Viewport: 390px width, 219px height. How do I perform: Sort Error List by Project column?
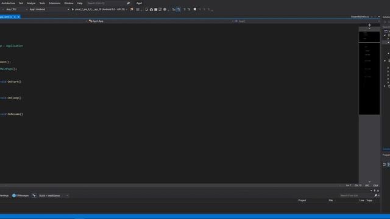click(302, 200)
